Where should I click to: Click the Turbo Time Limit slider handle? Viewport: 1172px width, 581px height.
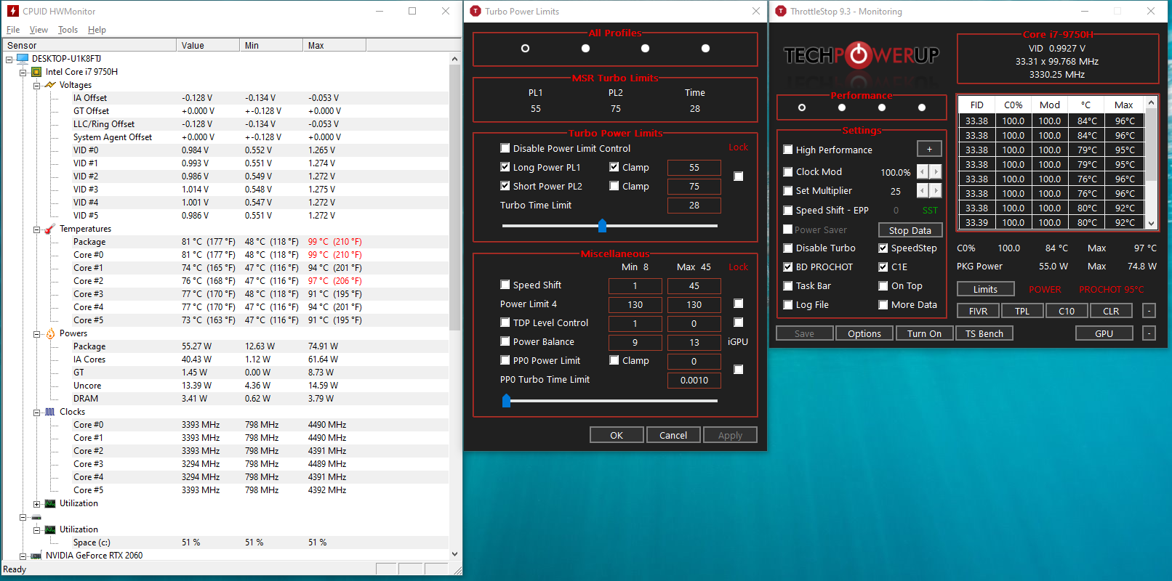pos(602,226)
